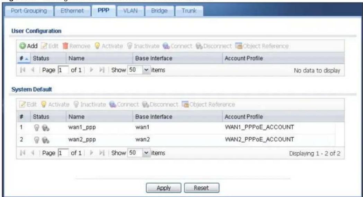Viewport: 363px width, 197px height.
Task: Click the green Add icon in User Configuration
Action: tap(23, 46)
